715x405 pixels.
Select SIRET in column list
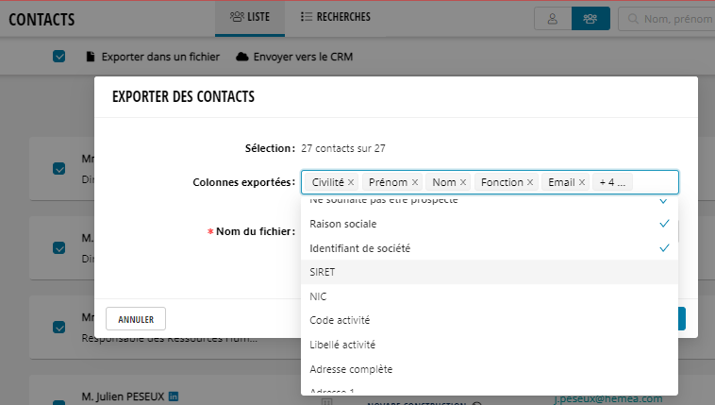490,272
